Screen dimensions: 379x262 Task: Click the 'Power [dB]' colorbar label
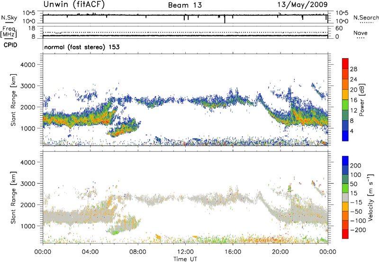361,100
